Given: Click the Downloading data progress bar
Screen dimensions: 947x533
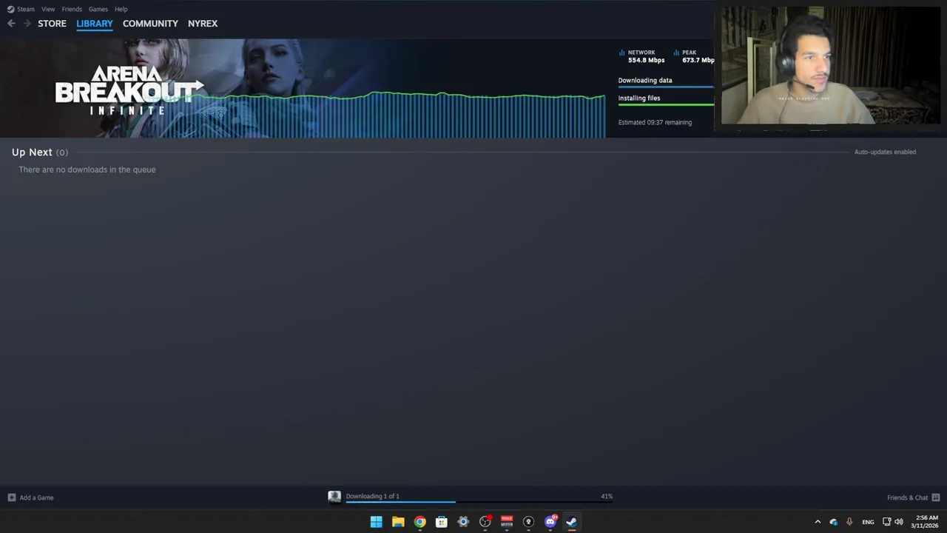Looking at the screenshot, I should pos(666,87).
